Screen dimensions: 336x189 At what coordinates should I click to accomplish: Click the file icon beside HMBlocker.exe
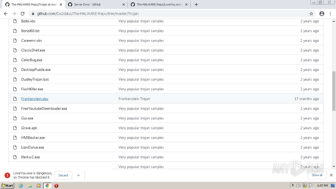coord(15,138)
